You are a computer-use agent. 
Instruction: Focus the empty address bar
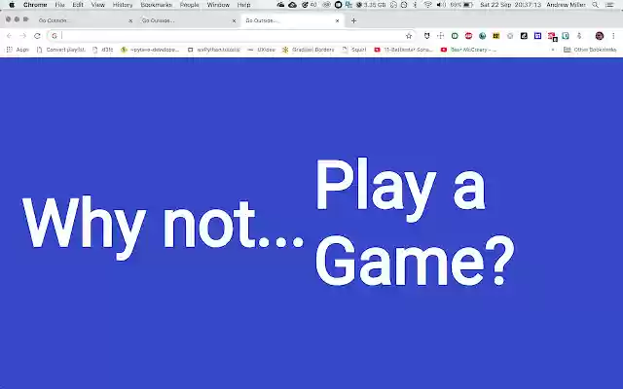point(233,36)
